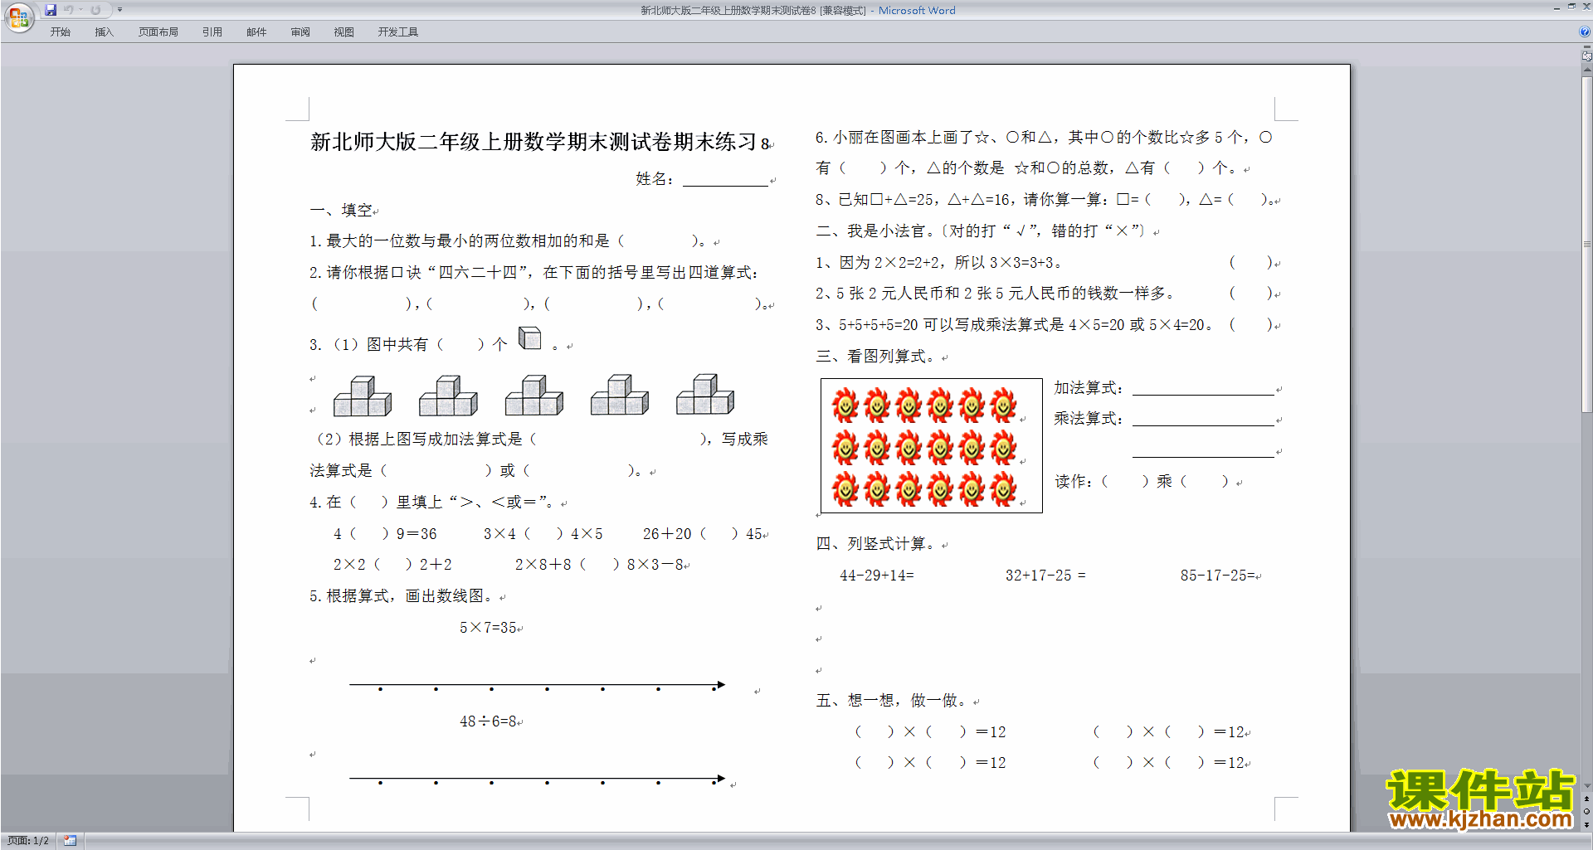Click the small cube picture in question 3
Screen dimensions: 1593x850
click(530, 338)
